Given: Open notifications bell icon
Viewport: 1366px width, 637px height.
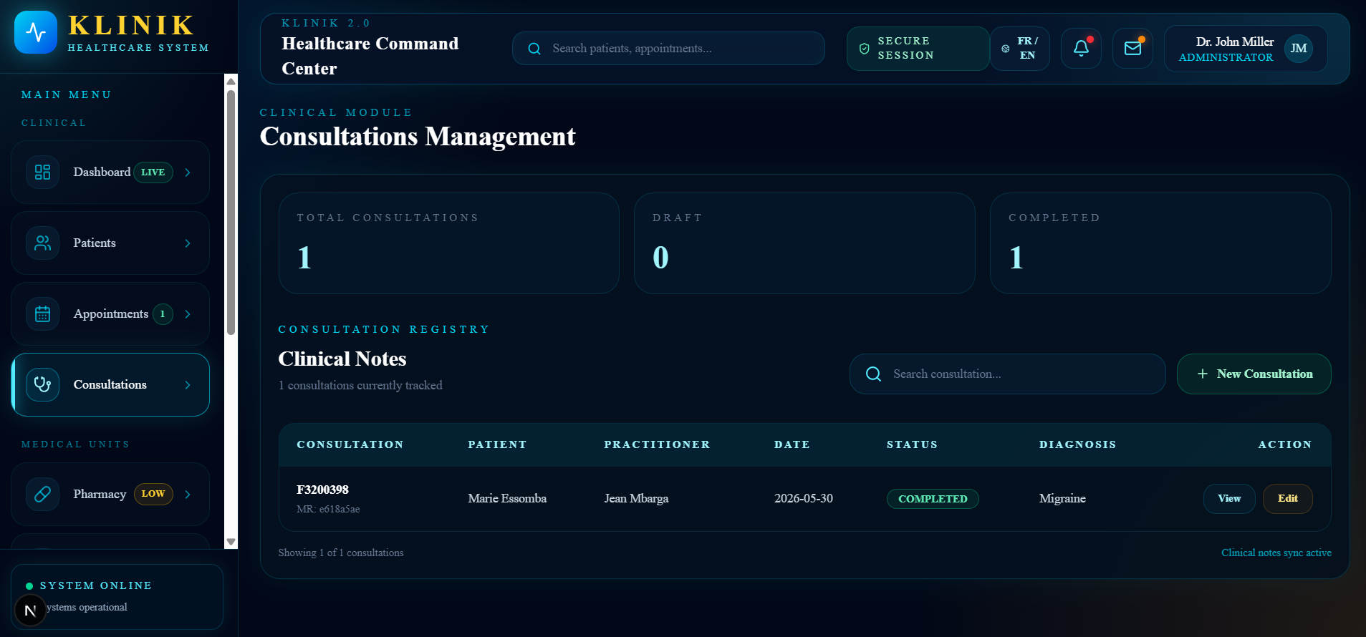Looking at the screenshot, I should 1081,49.
